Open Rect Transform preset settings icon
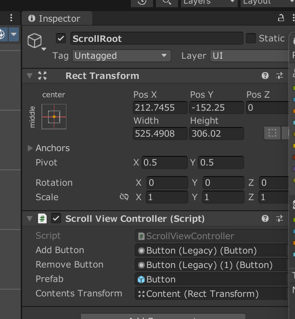This screenshot has height=319, width=295. (x=280, y=76)
